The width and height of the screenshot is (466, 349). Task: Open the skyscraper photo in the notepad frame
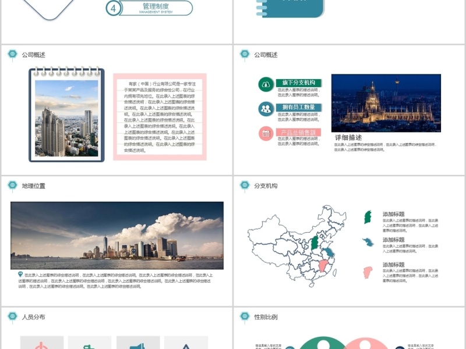coord(66,118)
